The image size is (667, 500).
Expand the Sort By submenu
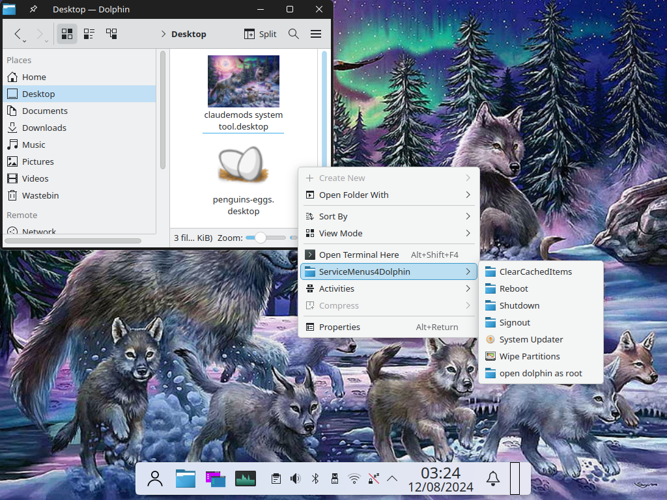(388, 216)
